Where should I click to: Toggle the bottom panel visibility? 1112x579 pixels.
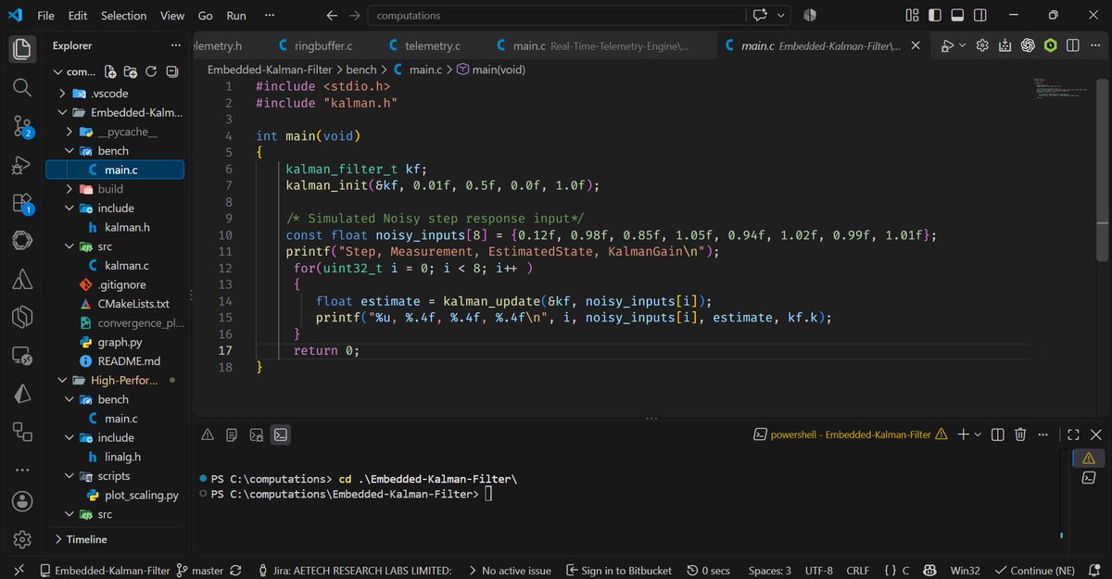(x=957, y=15)
